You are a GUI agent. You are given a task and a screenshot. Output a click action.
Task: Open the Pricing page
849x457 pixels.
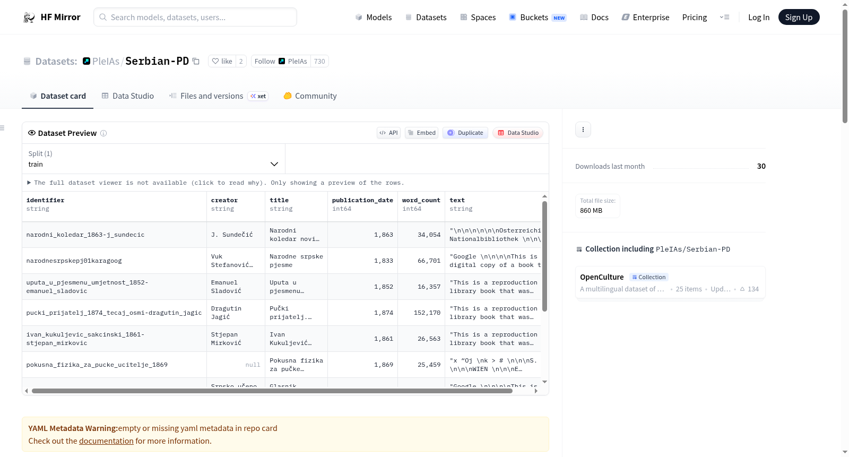click(695, 18)
